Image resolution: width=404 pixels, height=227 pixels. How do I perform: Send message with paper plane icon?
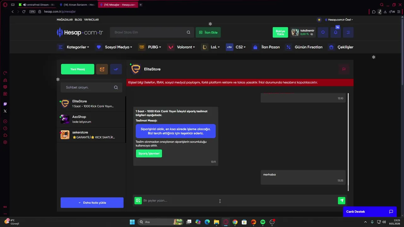pyautogui.click(x=342, y=201)
